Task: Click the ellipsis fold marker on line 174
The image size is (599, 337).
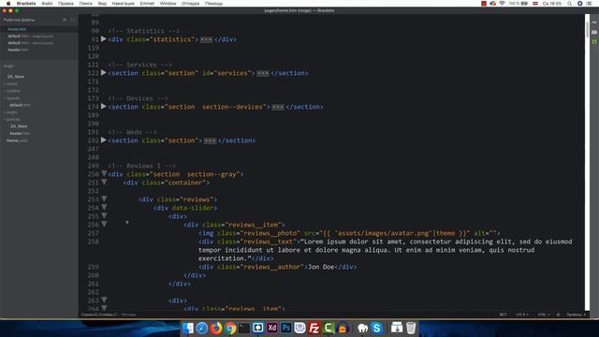Action: pyautogui.click(x=278, y=107)
